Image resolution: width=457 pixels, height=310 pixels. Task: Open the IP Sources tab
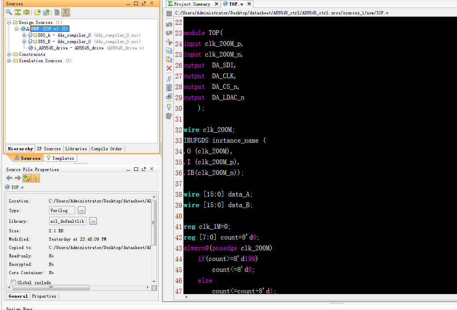click(49, 149)
